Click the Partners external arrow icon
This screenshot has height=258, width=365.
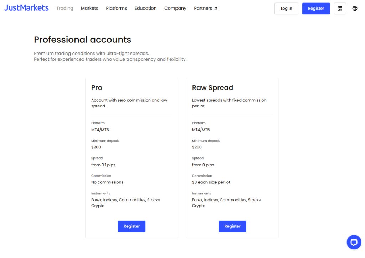coord(216,9)
